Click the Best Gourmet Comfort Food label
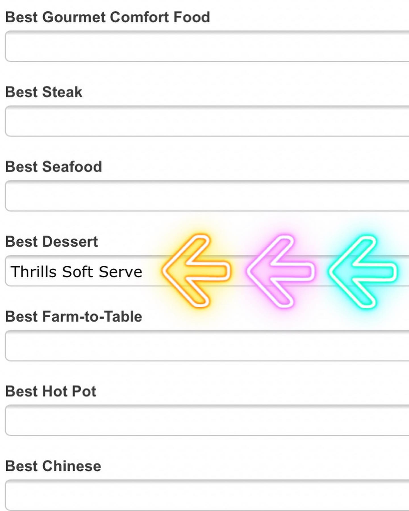 click(x=107, y=17)
